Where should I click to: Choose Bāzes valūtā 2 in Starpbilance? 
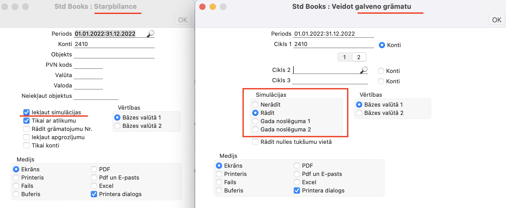[x=118, y=126]
